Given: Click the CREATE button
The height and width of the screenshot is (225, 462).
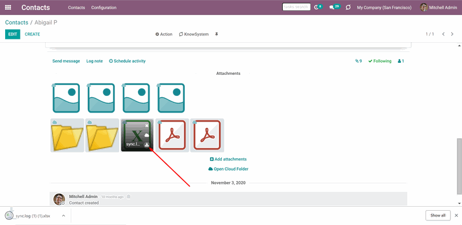Looking at the screenshot, I should (33, 34).
